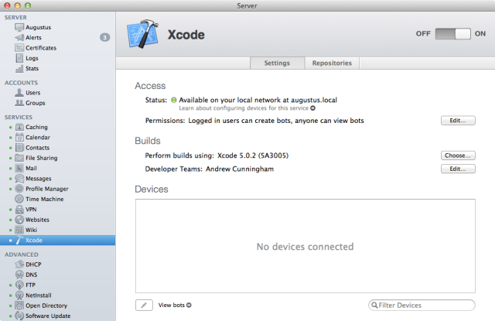Choose the Xcode version for builds
This screenshot has width=495, height=321.
458,155
